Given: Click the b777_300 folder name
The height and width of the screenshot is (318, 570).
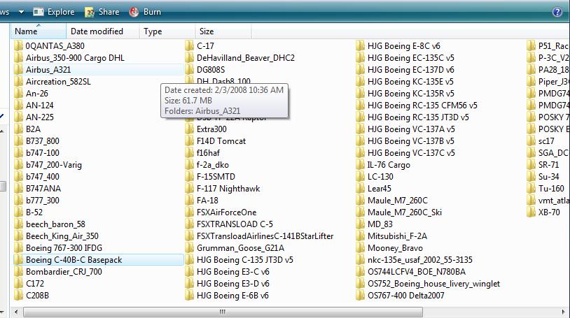Looking at the screenshot, I should pos(43,201).
